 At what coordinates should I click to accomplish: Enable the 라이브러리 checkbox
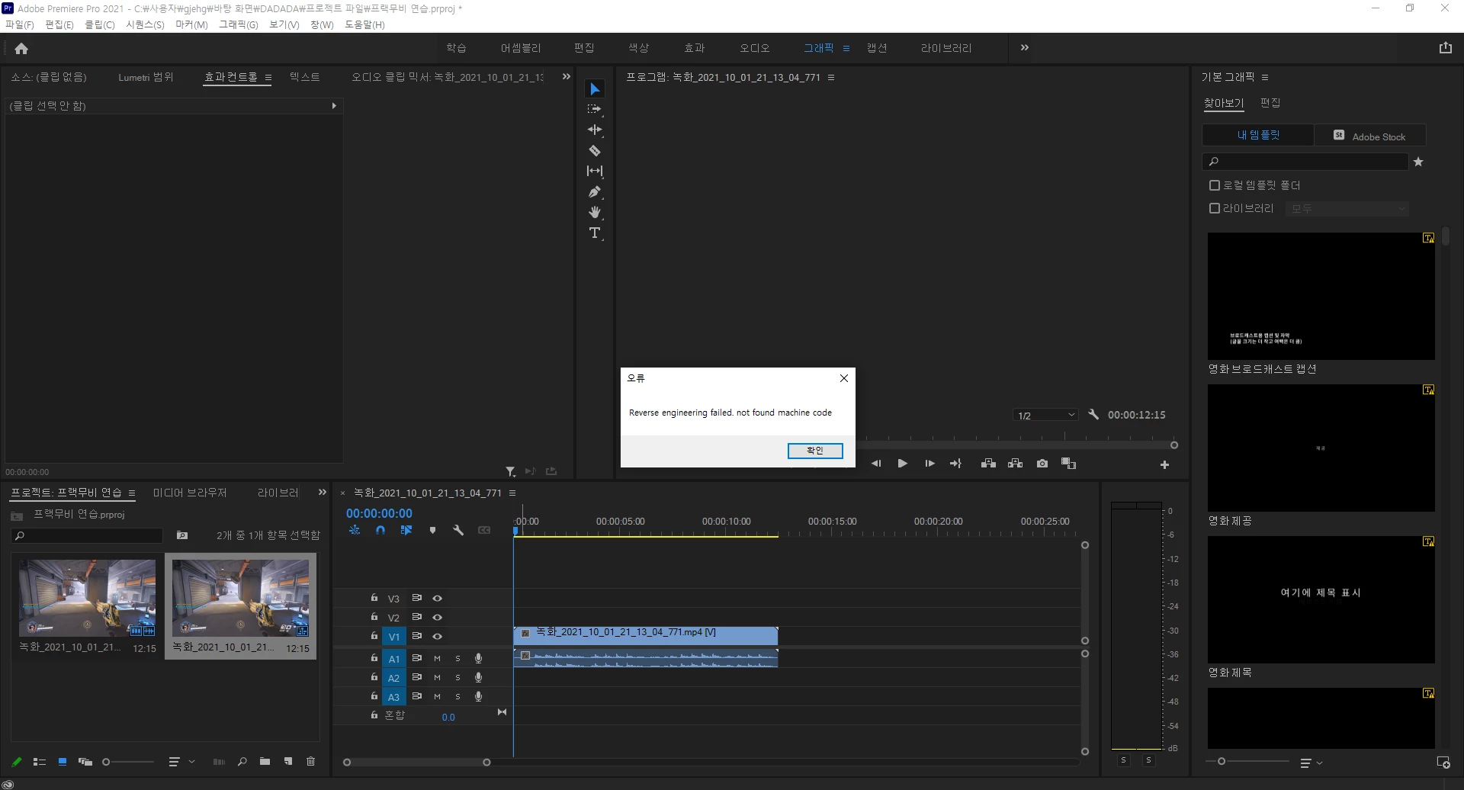point(1215,208)
